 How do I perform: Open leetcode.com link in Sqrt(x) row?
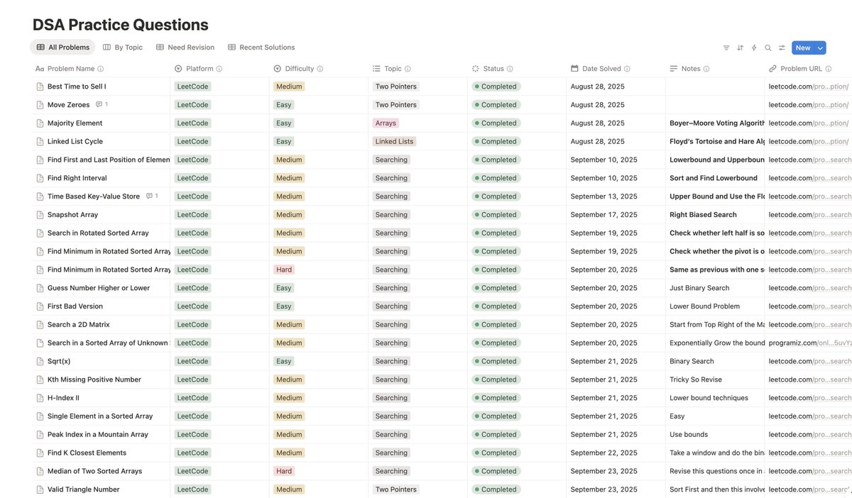coord(810,361)
